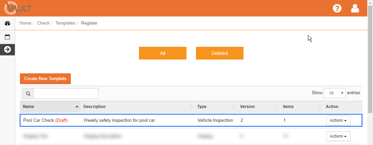Open the user profile icon
This screenshot has height=145, width=373.
coord(355,8)
